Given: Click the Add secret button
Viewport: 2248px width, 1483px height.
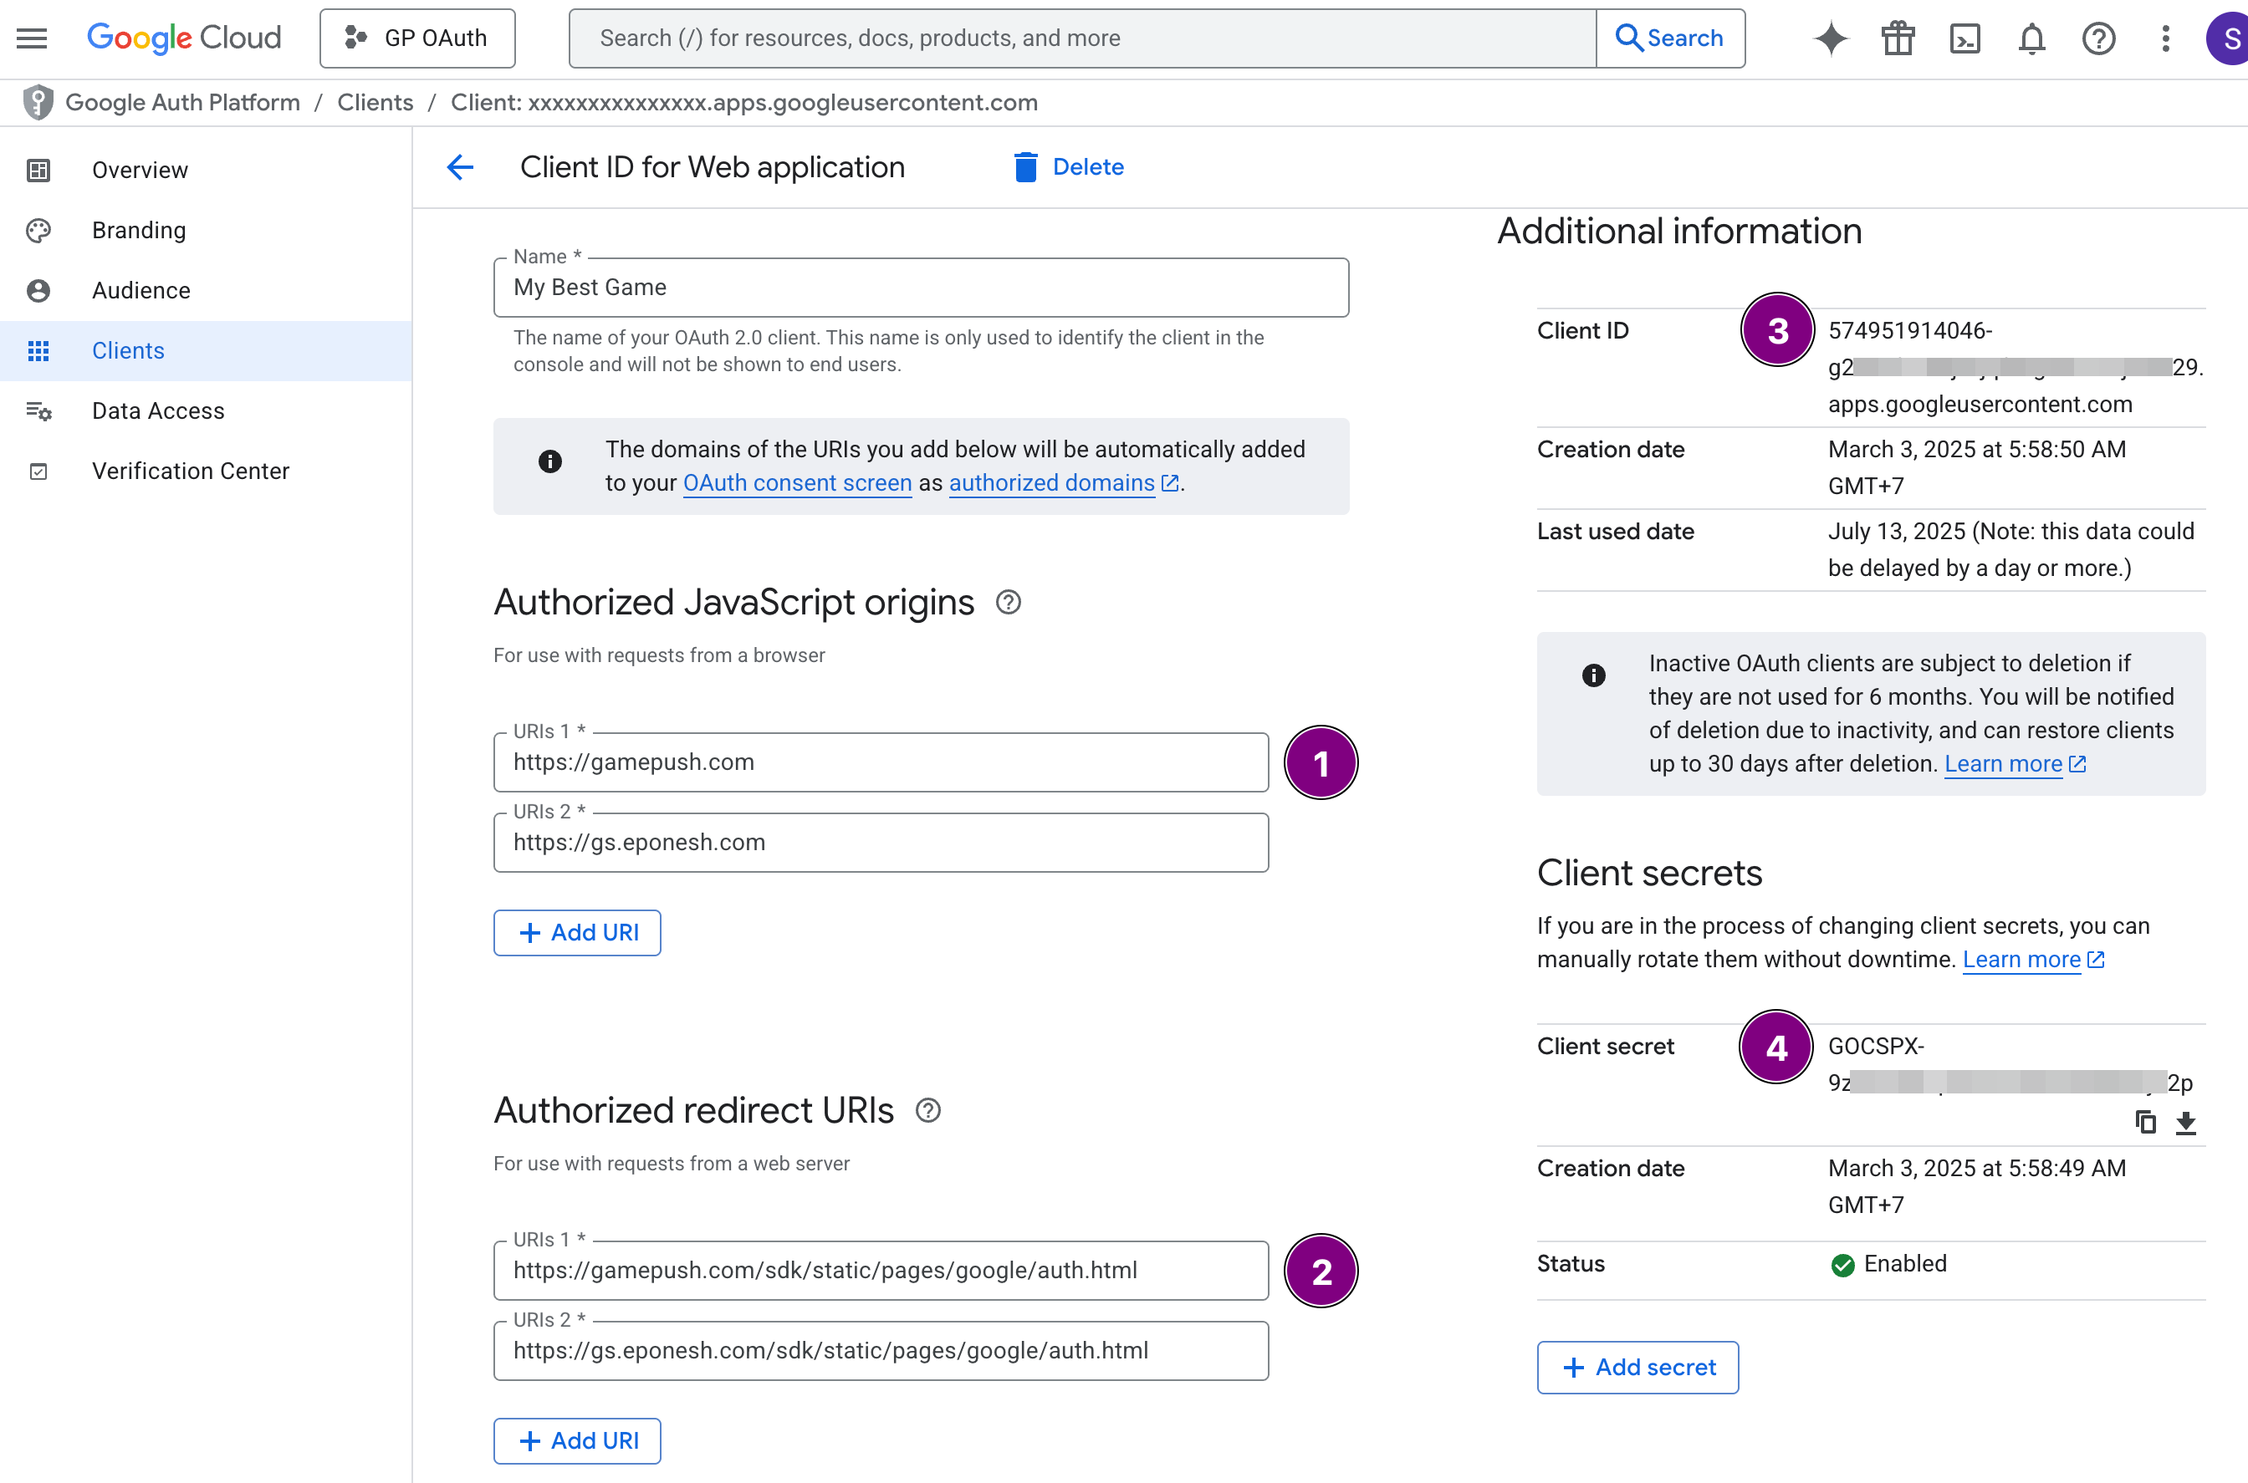Looking at the screenshot, I should [1637, 1368].
